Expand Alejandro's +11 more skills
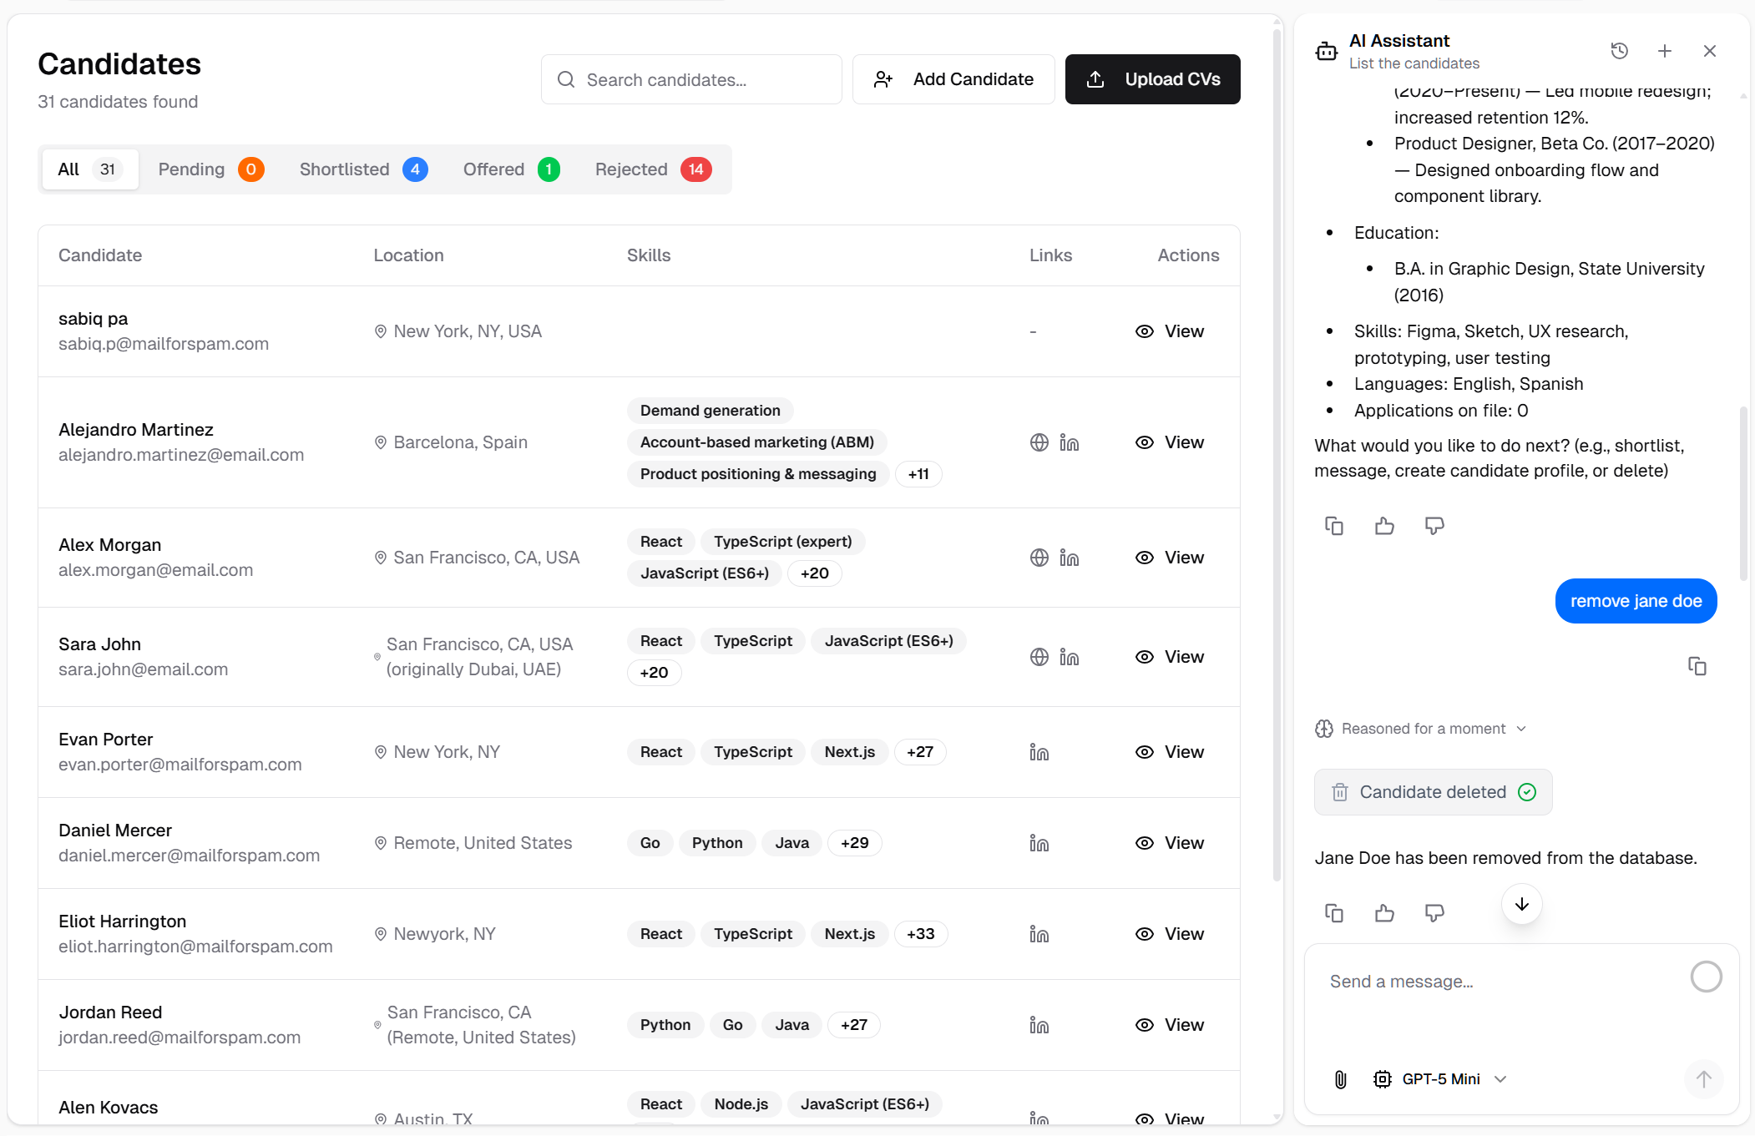 point(918,474)
